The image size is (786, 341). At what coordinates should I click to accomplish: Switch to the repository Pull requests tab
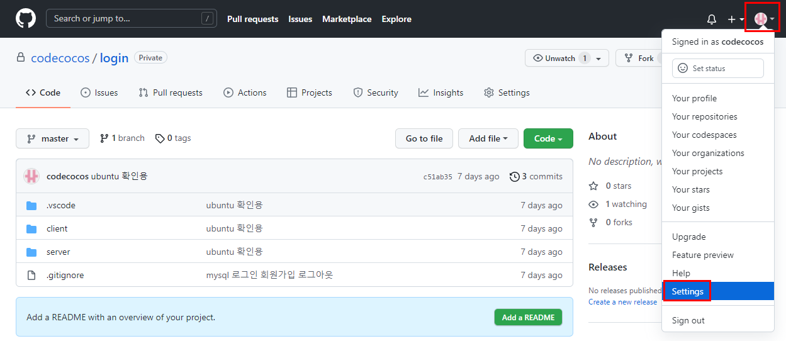coord(171,92)
